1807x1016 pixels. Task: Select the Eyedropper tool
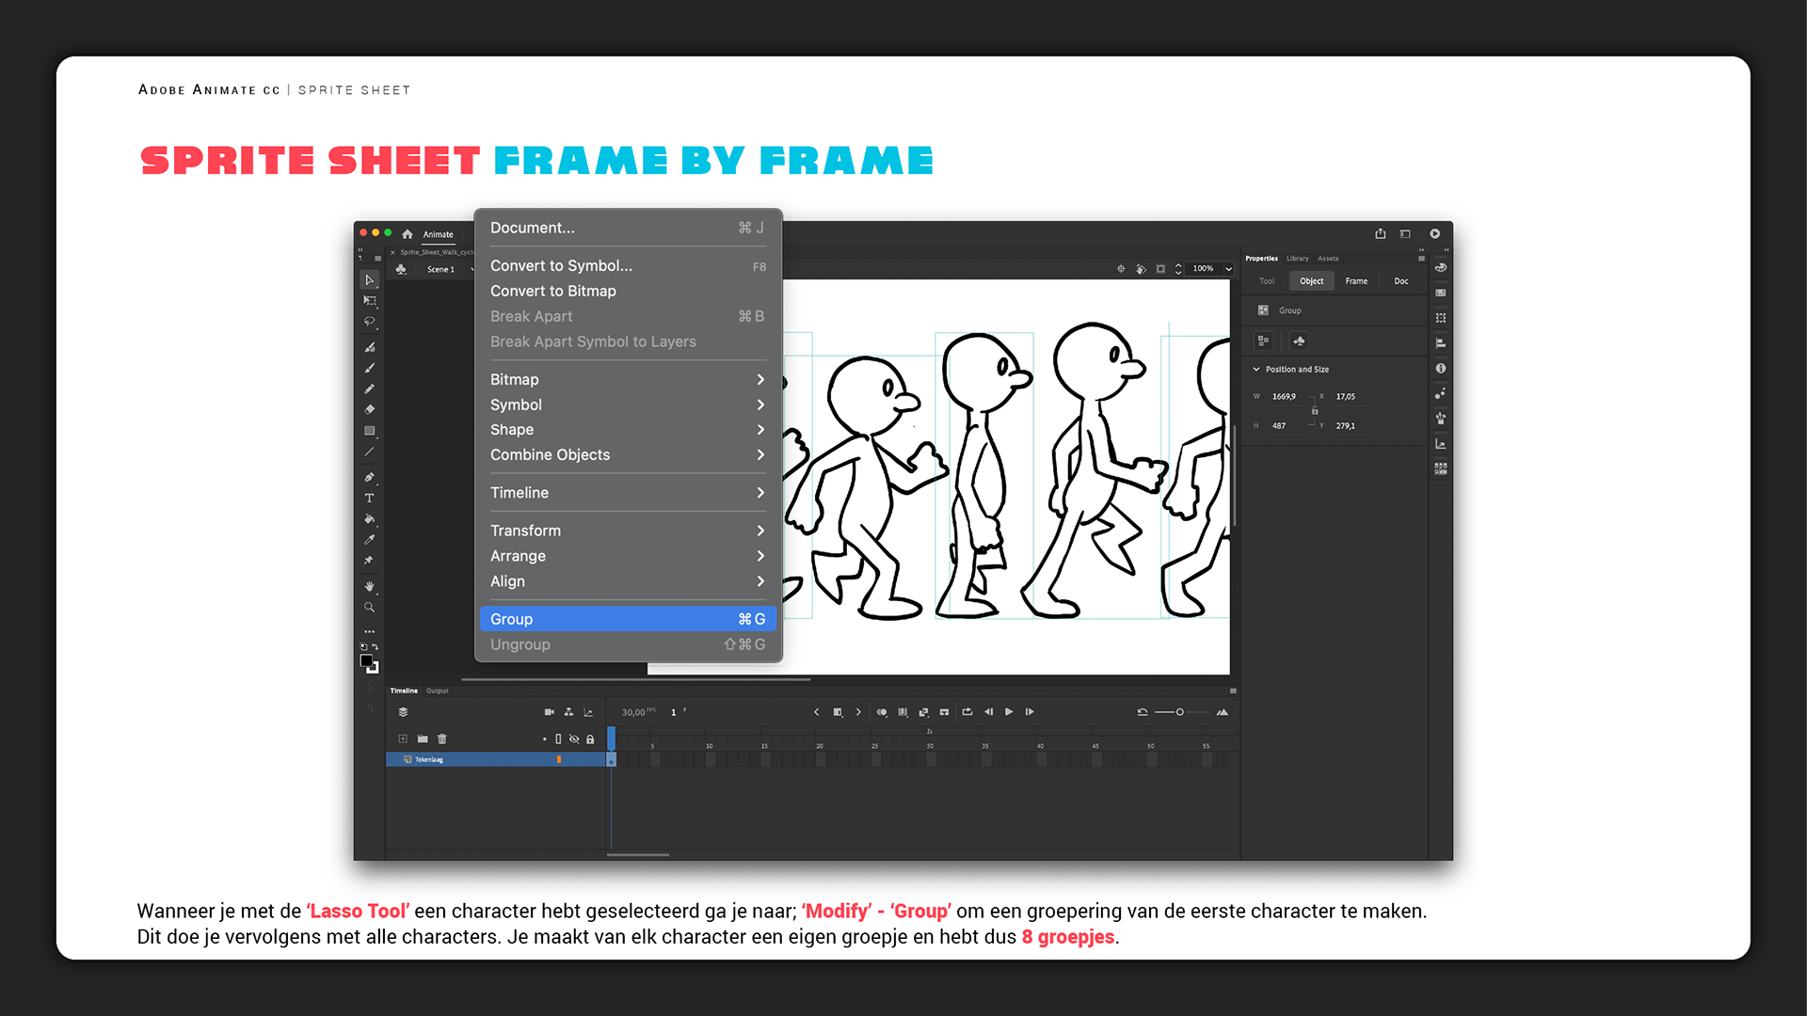point(370,540)
